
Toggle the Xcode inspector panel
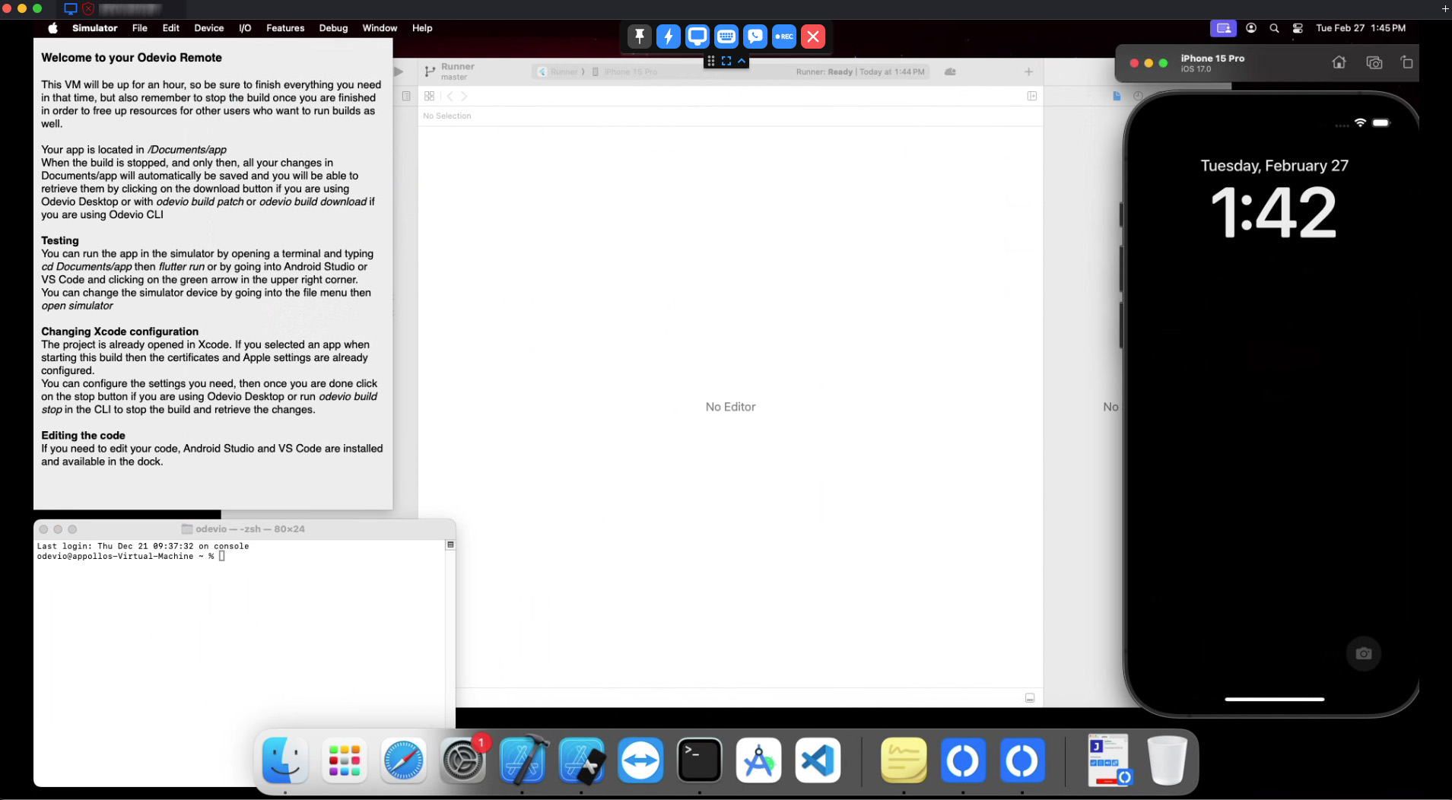[x=1032, y=96]
